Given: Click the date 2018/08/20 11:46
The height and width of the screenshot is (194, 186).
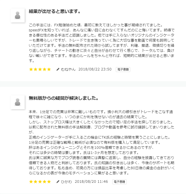Looking at the screenshot, I should coord(91,182).
